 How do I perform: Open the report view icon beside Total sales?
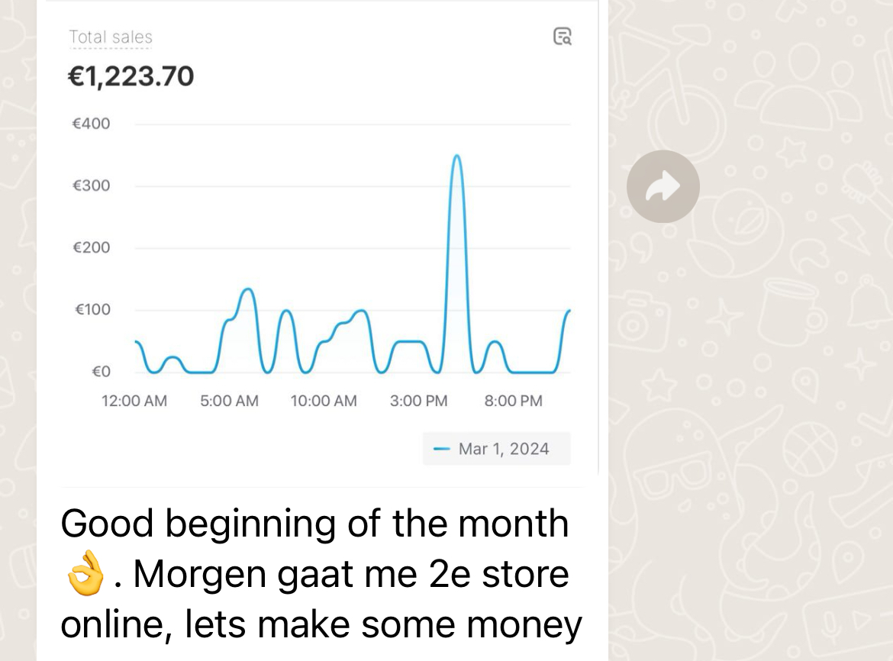pos(562,37)
